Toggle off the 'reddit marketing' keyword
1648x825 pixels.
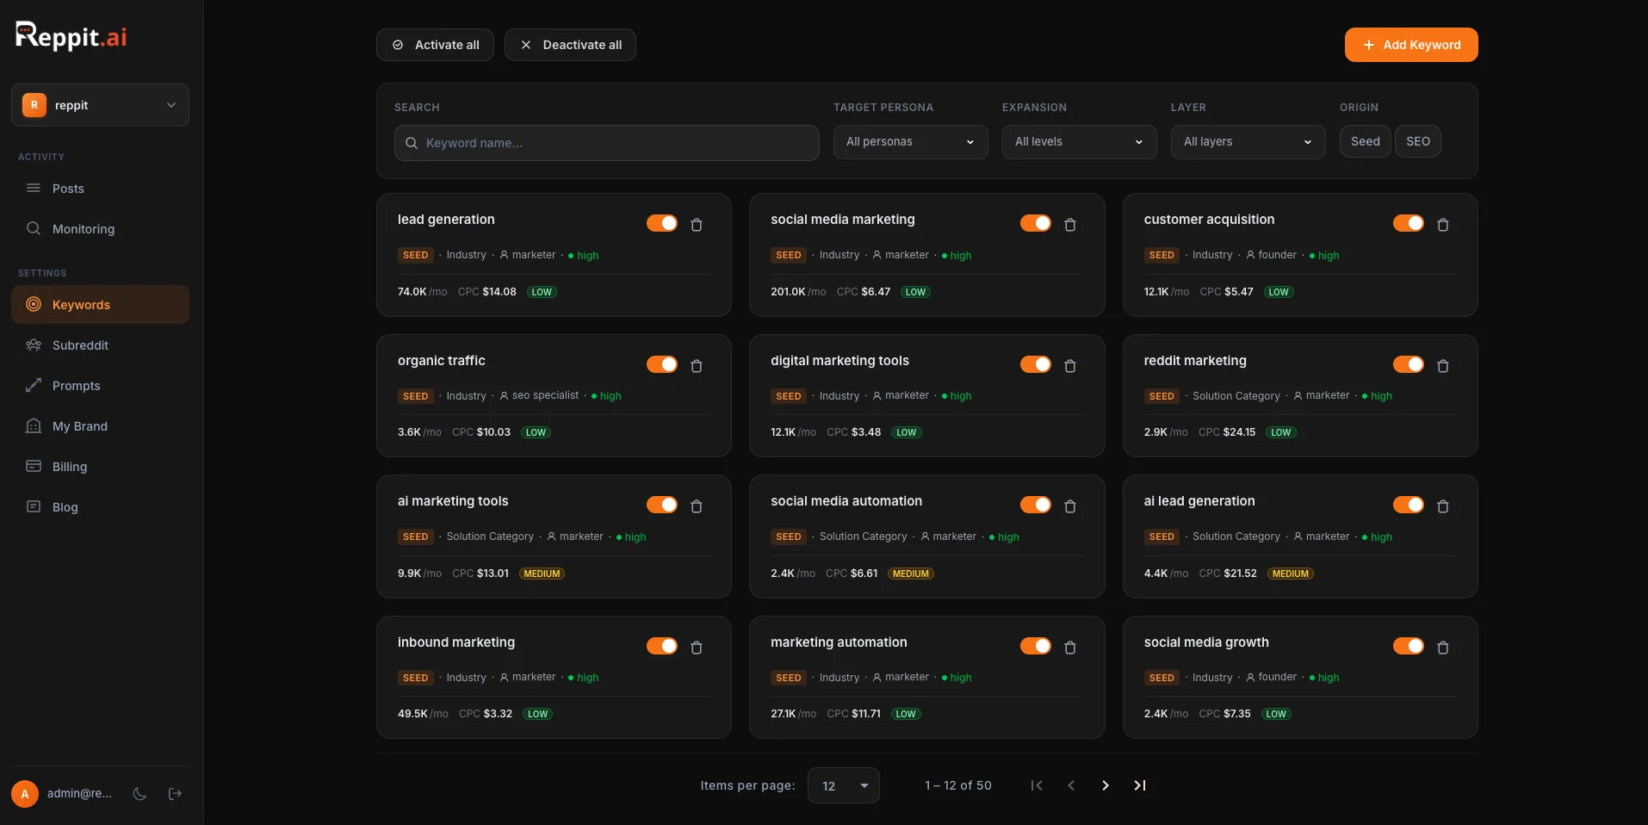(1409, 364)
